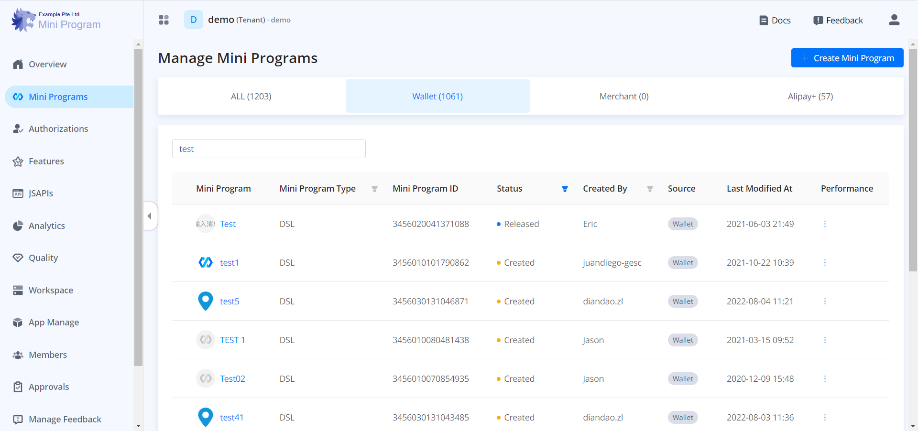Open the app grid switcher icon
This screenshot has height=431, width=918.
pyautogui.click(x=164, y=20)
